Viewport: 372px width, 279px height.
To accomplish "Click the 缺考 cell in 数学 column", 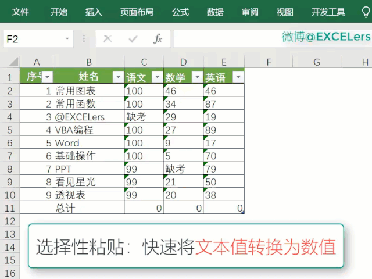I will 184,169.
